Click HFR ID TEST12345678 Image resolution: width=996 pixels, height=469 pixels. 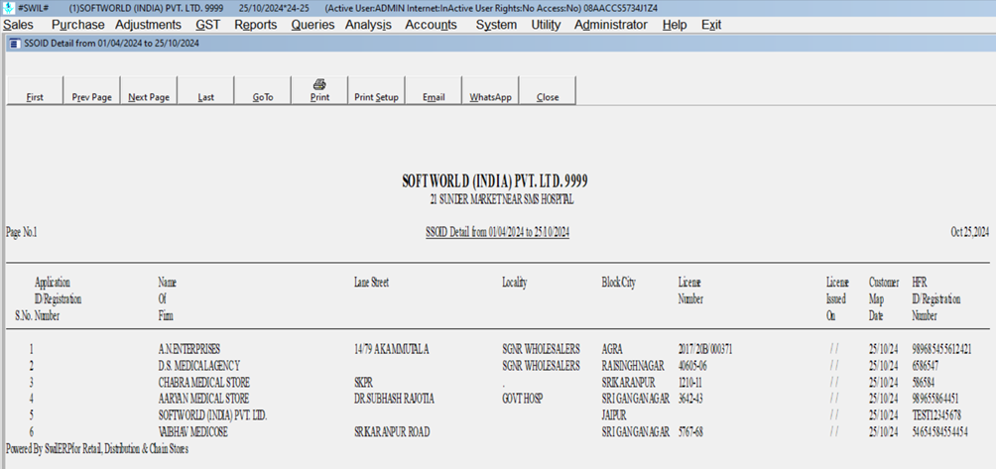pyautogui.click(x=936, y=415)
